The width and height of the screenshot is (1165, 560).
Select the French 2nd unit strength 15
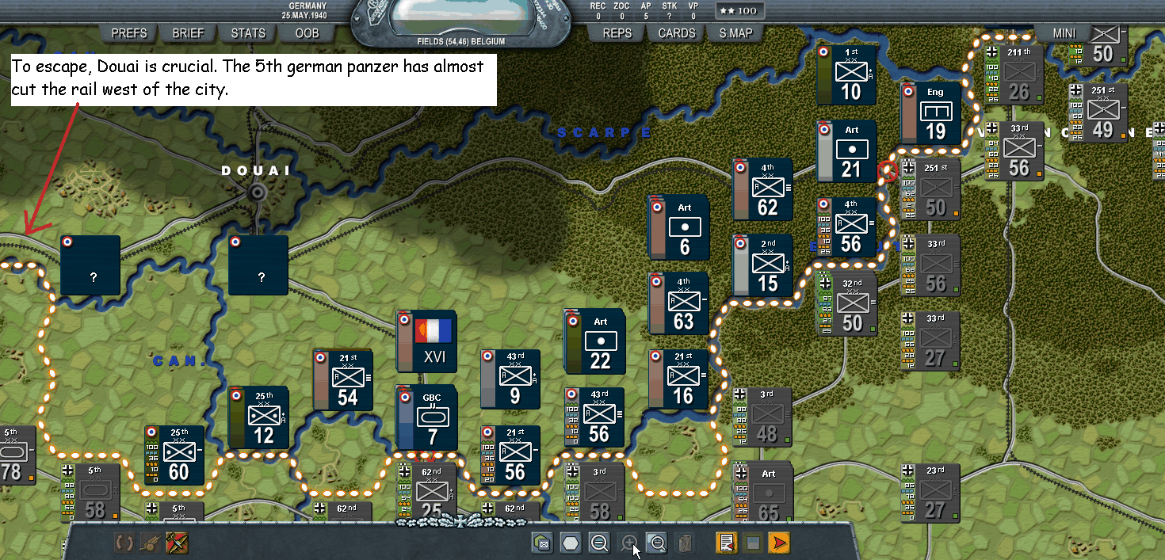point(763,265)
